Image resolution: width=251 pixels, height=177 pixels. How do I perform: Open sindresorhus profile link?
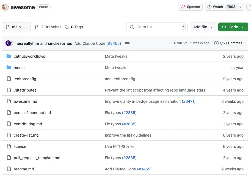pos(60,43)
